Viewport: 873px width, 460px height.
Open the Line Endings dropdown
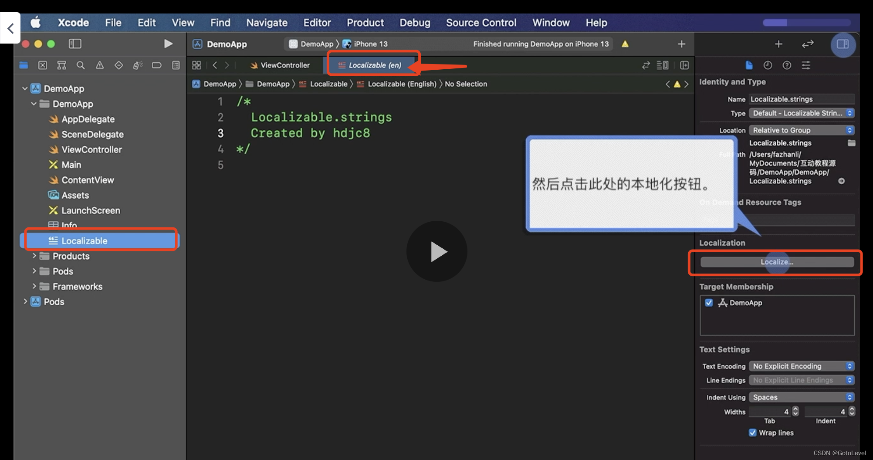click(x=802, y=380)
